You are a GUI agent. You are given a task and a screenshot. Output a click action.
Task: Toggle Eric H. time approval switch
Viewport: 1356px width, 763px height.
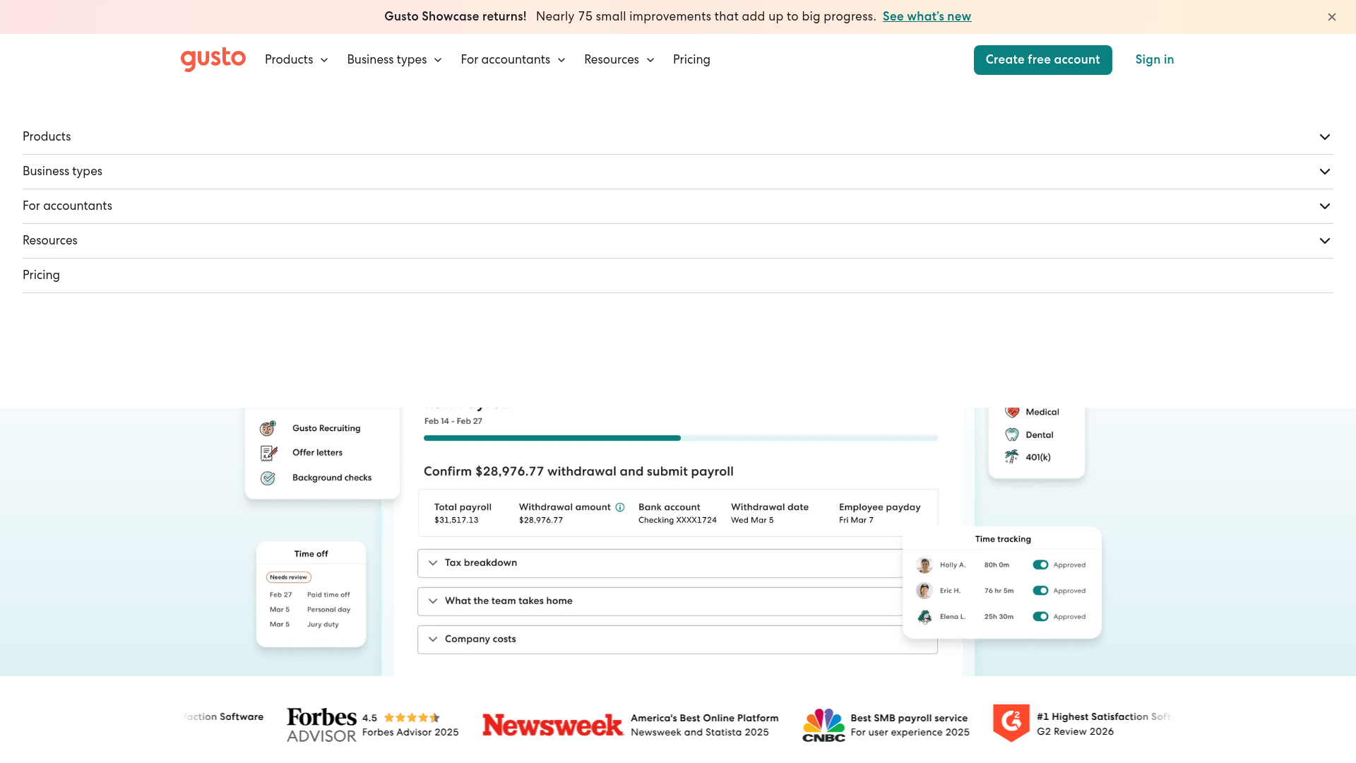click(1040, 591)
